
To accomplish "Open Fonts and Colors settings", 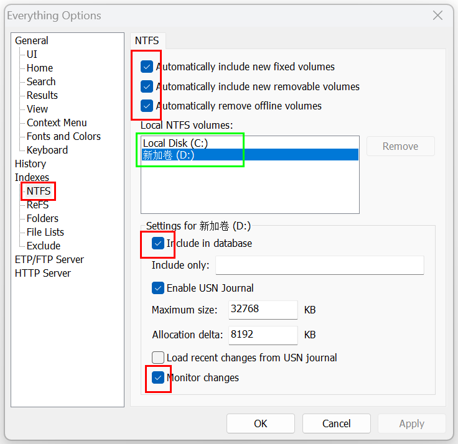I will [x=63, y=136].
